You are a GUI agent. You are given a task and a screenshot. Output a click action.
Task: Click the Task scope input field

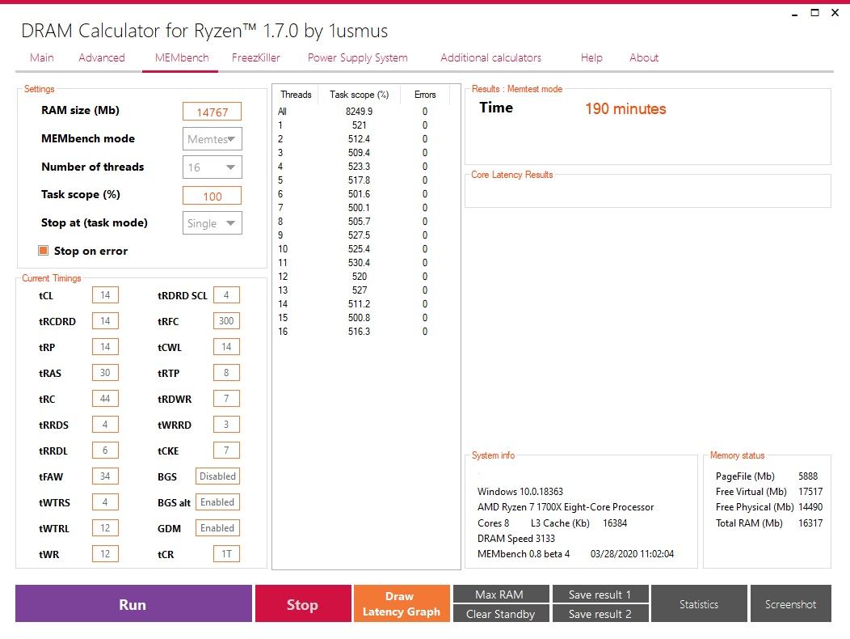pos(212,196)
